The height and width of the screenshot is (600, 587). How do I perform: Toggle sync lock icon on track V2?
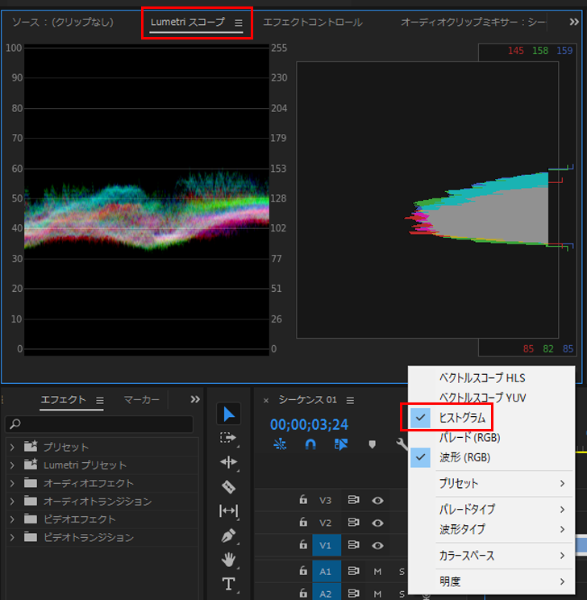click(x=353, y=523)
